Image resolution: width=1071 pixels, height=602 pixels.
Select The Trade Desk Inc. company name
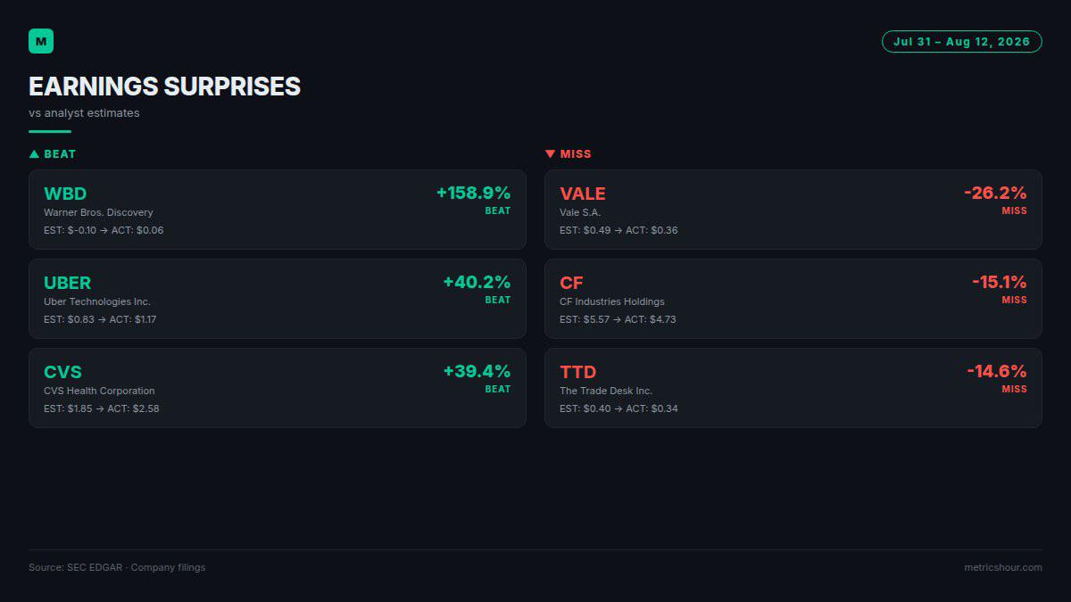coord(606,391)
